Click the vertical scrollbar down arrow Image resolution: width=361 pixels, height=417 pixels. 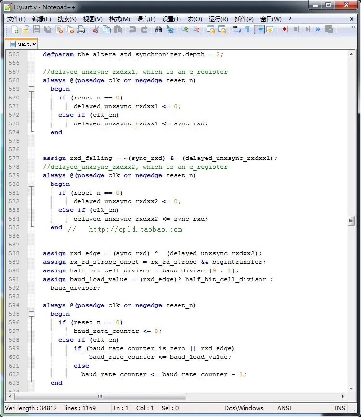pyautogui.click(x=351, y=389)
